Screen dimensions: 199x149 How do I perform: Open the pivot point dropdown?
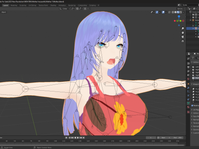click(x=73, y=9)
